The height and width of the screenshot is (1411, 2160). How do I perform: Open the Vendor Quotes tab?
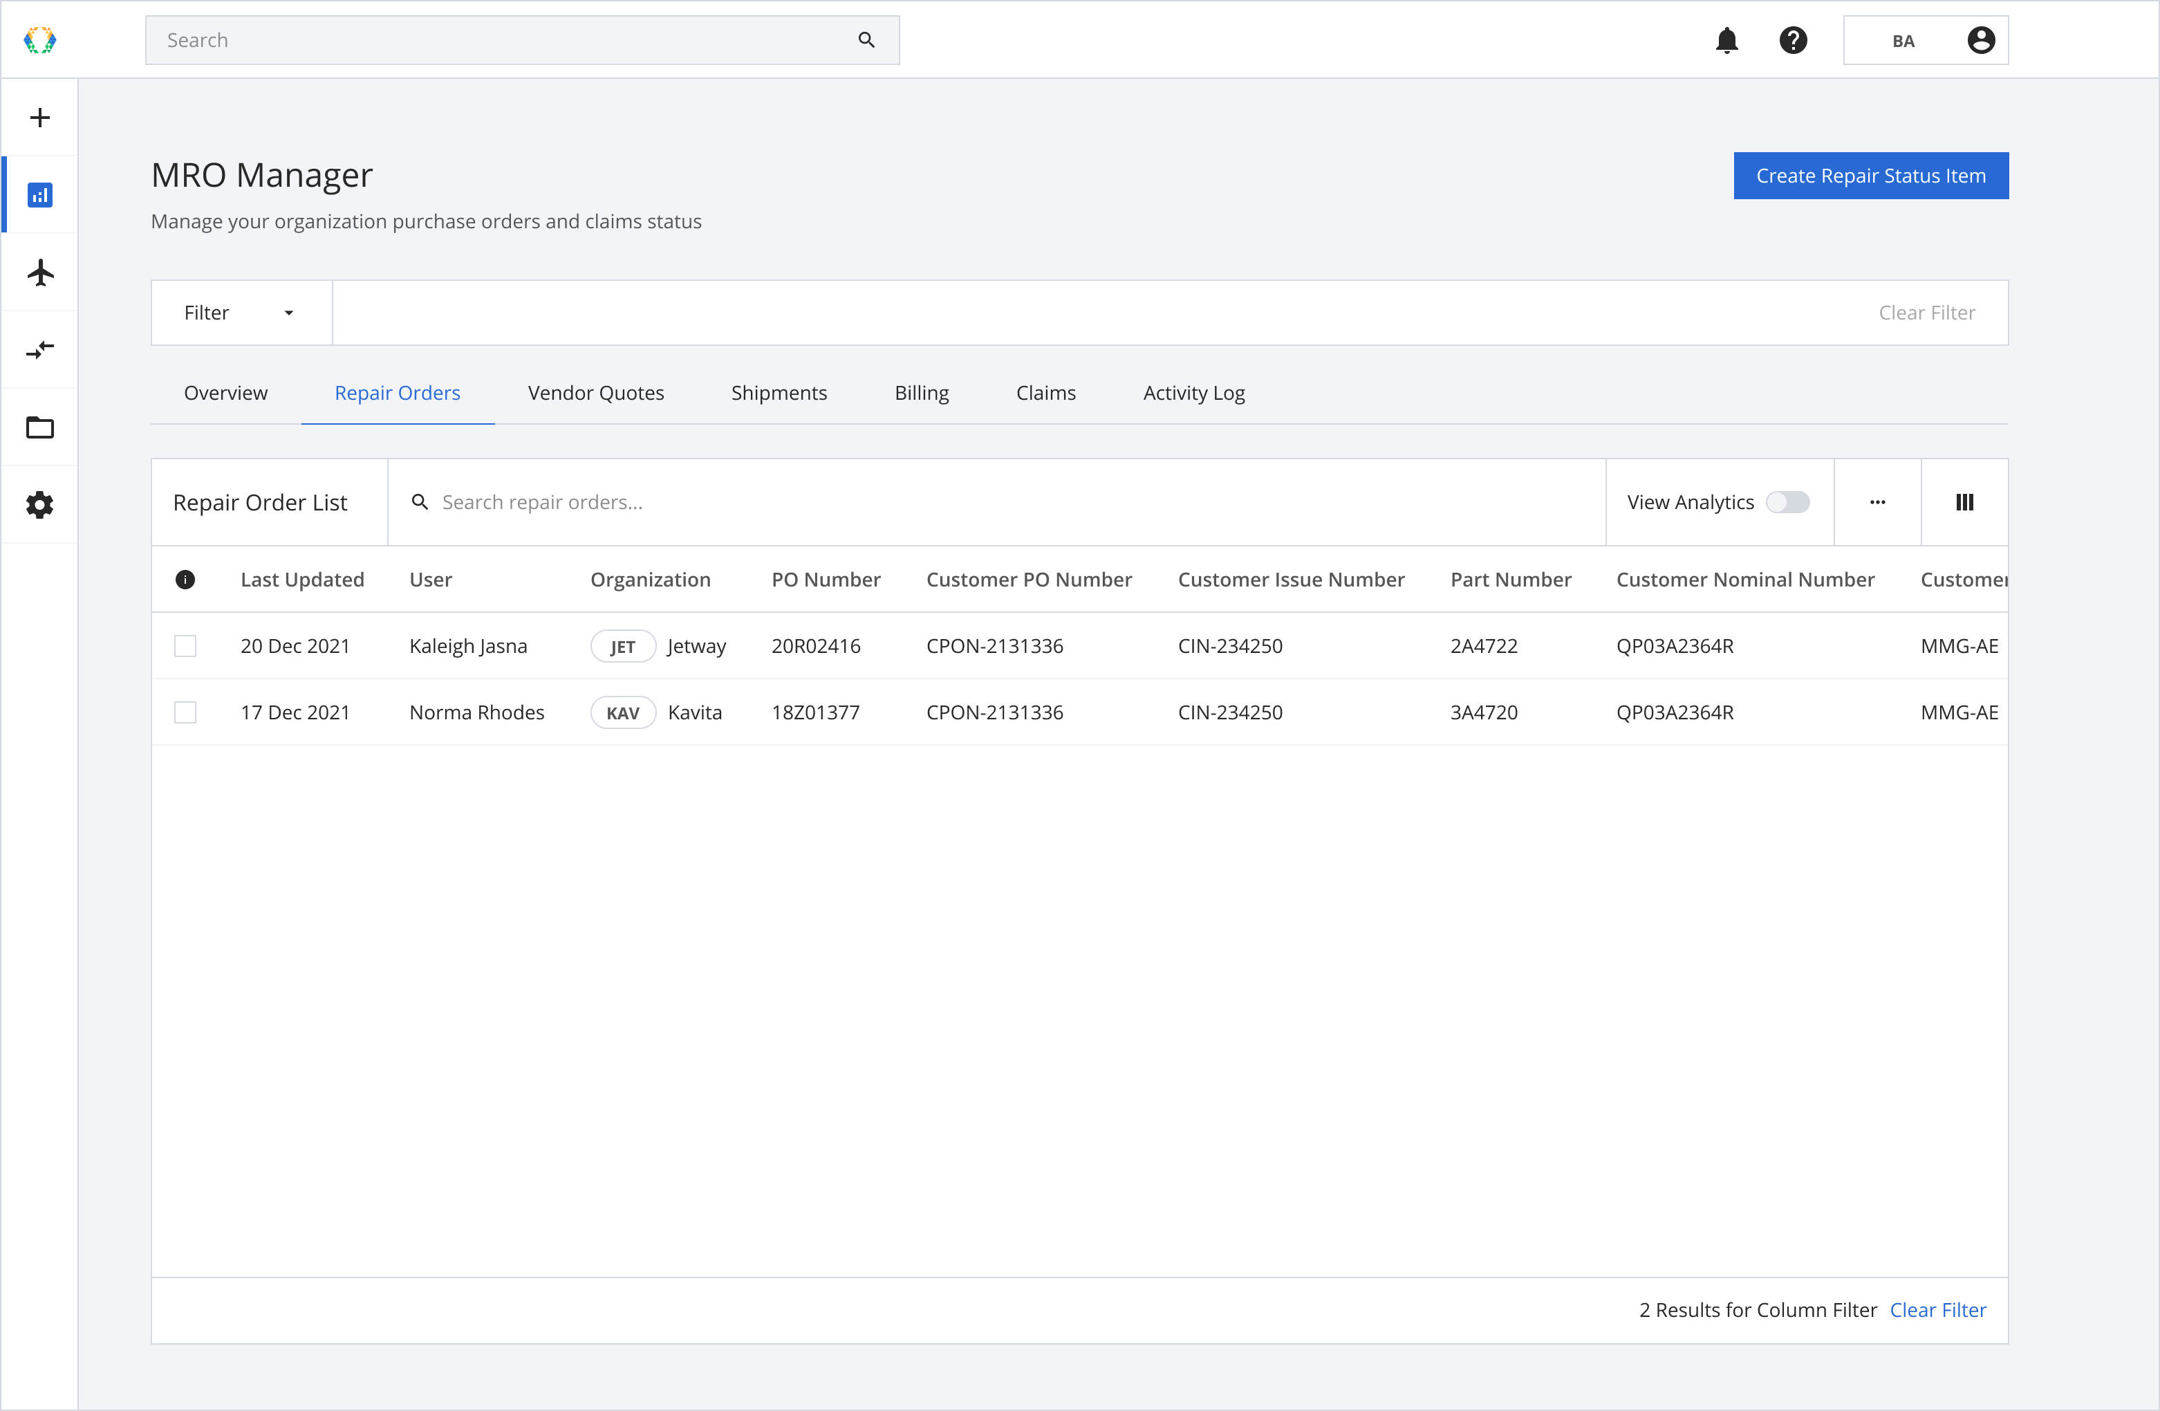(x=596, y=393)
